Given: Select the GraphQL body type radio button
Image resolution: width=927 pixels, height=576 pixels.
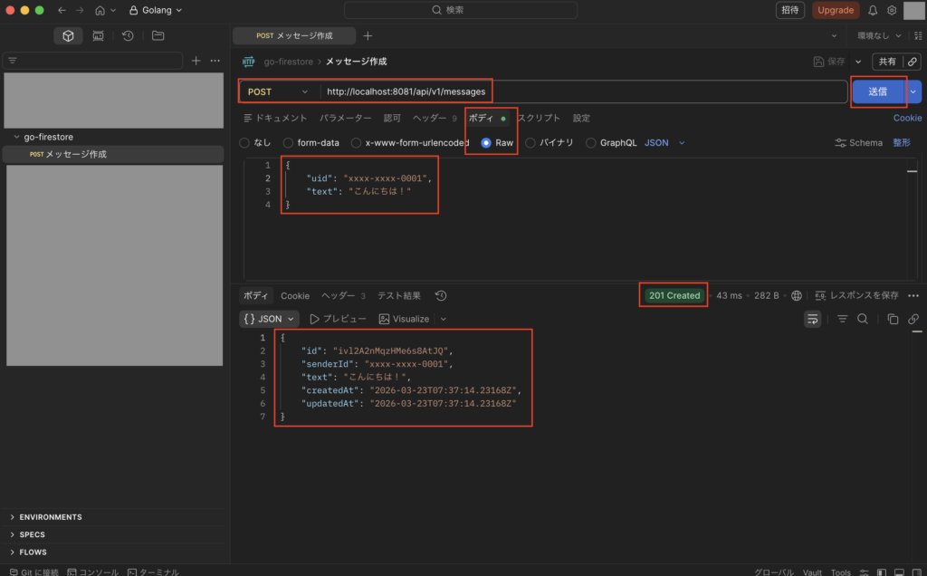Looking at the screenshot, I should 591,143.
